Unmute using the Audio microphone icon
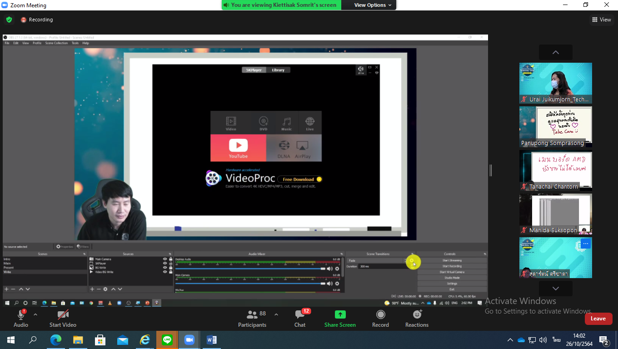The image size is (618, 349). point(21,315)
